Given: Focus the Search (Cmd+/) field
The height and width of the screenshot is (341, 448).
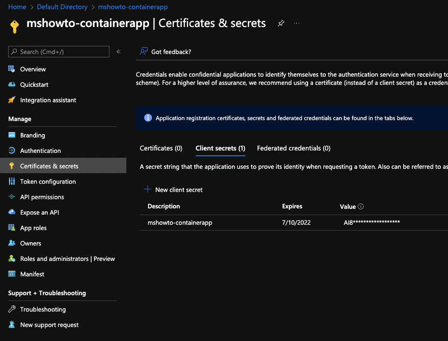Looking at the screenshot, I should coord(59,52).
